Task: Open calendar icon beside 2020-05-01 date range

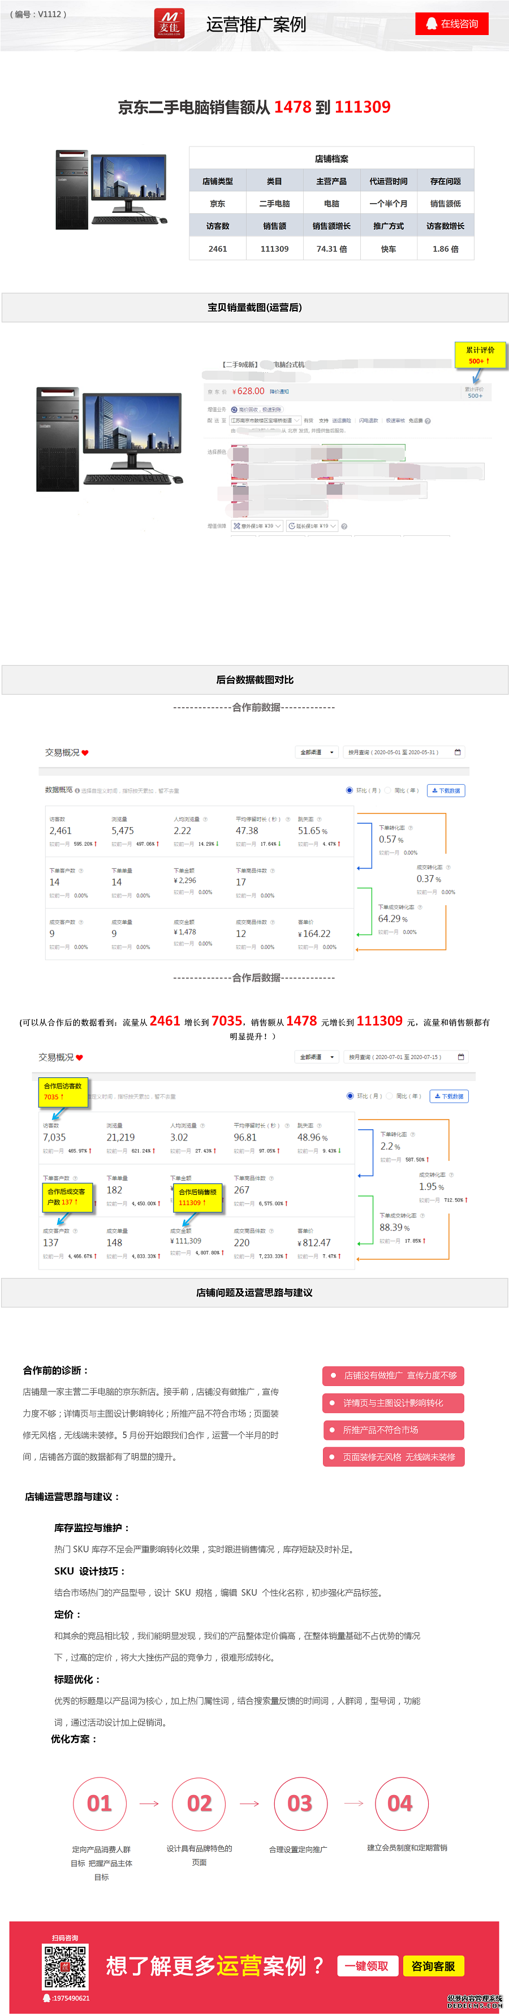Action: click(458, 752)
